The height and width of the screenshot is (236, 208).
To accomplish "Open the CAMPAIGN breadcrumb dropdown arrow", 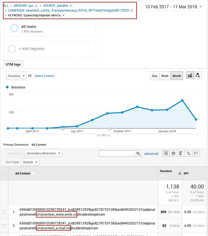I will tap(131, 11).
